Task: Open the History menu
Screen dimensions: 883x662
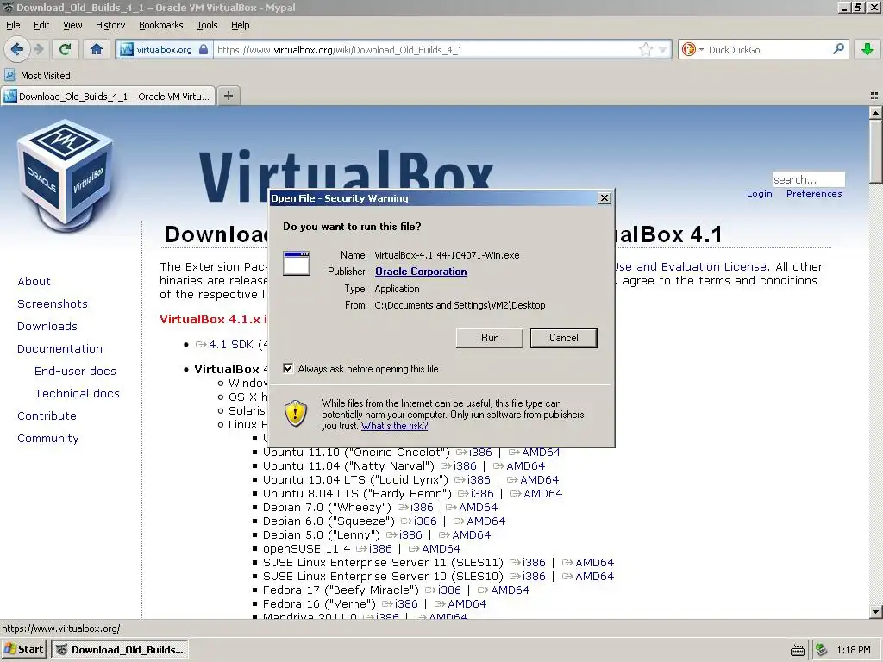Action: [x=110, y=25]
